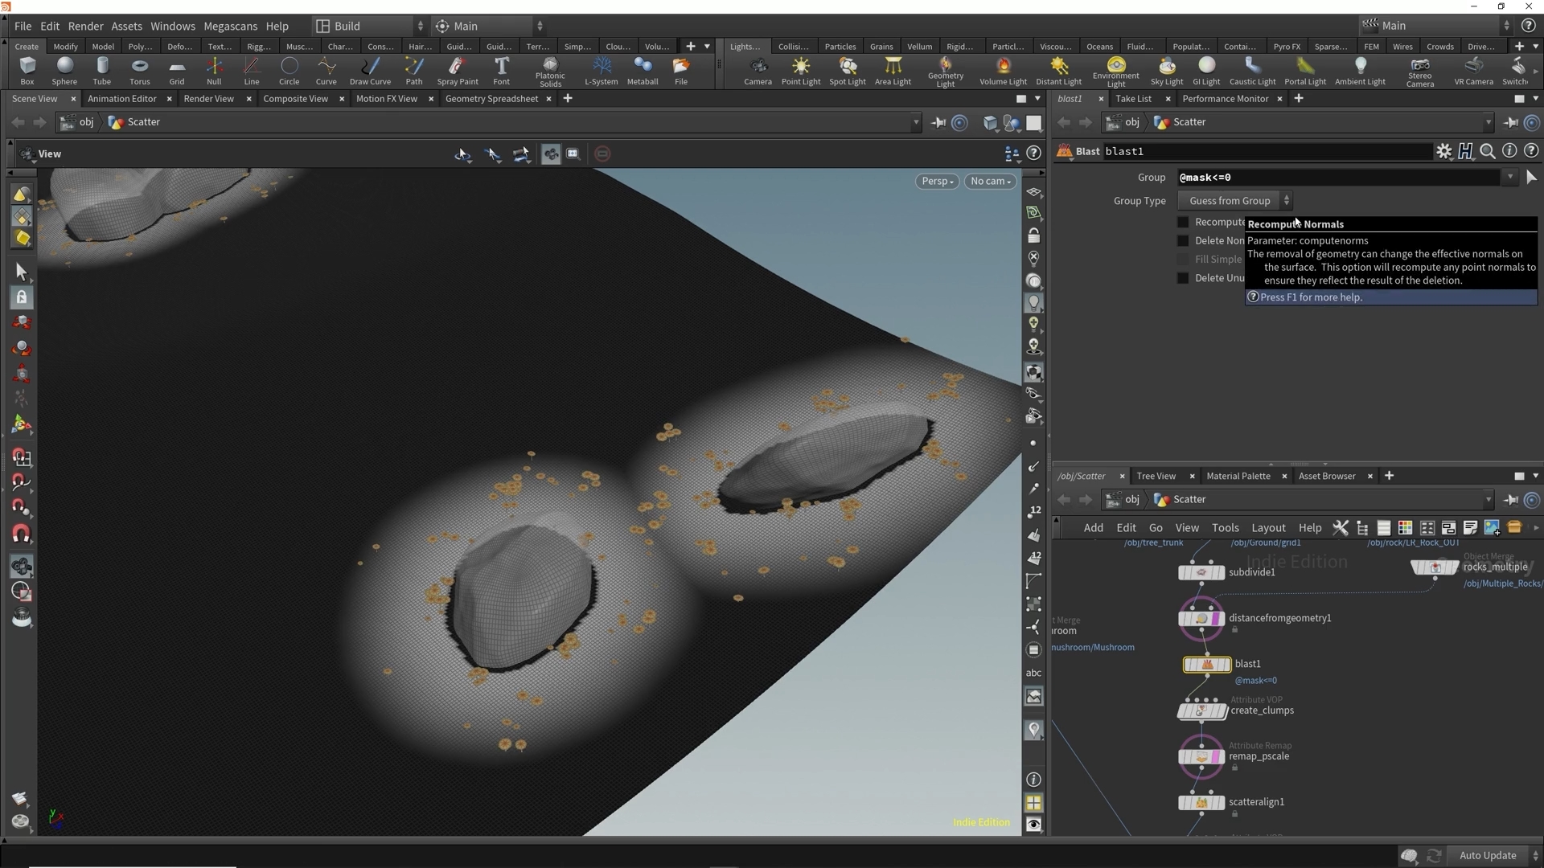Open the Persp viewport dropdown

[x=937, y=181]
